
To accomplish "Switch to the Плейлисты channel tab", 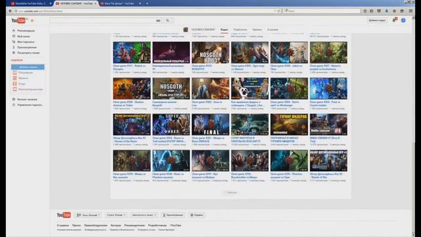I will [240, 30].
